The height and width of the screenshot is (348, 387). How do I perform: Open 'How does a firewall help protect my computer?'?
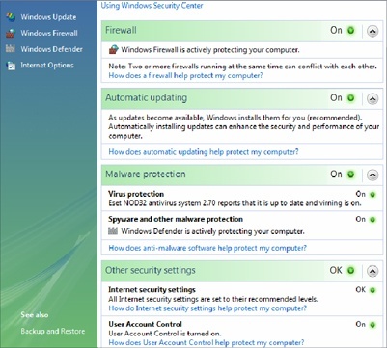185,76
